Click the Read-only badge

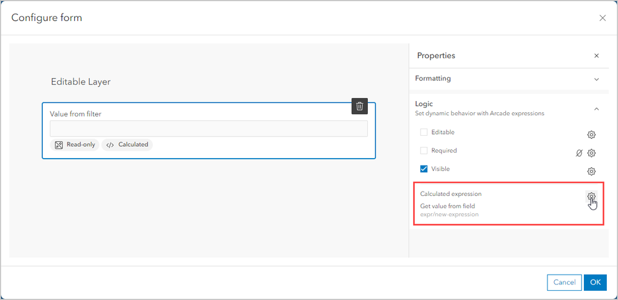point(74,144)
